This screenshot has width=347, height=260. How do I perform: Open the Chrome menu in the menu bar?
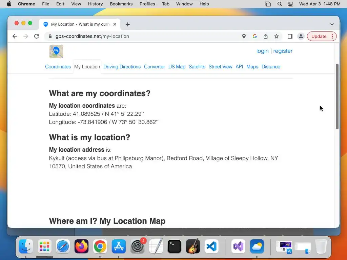click(x=26, y=4)
